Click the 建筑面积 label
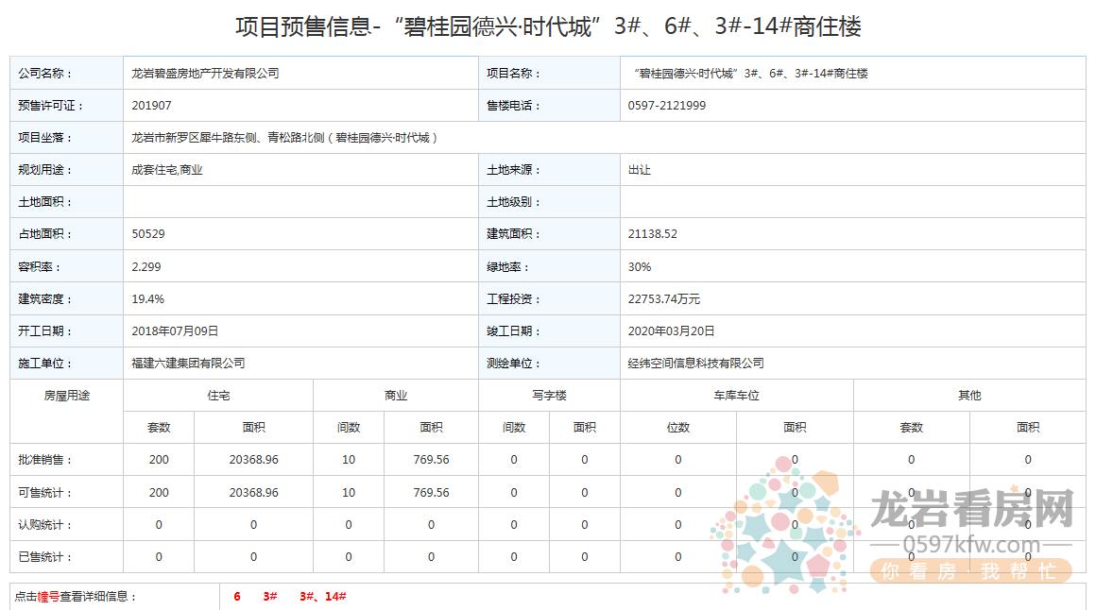1096x610 pixels. pos(514,234)
